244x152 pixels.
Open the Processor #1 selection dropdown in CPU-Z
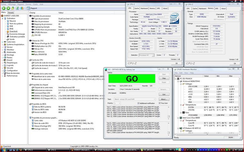[147, 55]
